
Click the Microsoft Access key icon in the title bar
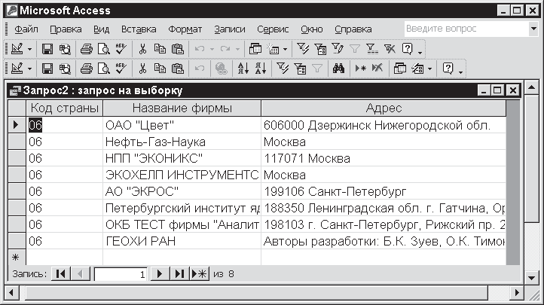click(10, 11)
